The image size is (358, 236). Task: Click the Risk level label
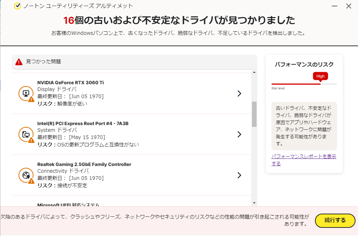(278, 88)
